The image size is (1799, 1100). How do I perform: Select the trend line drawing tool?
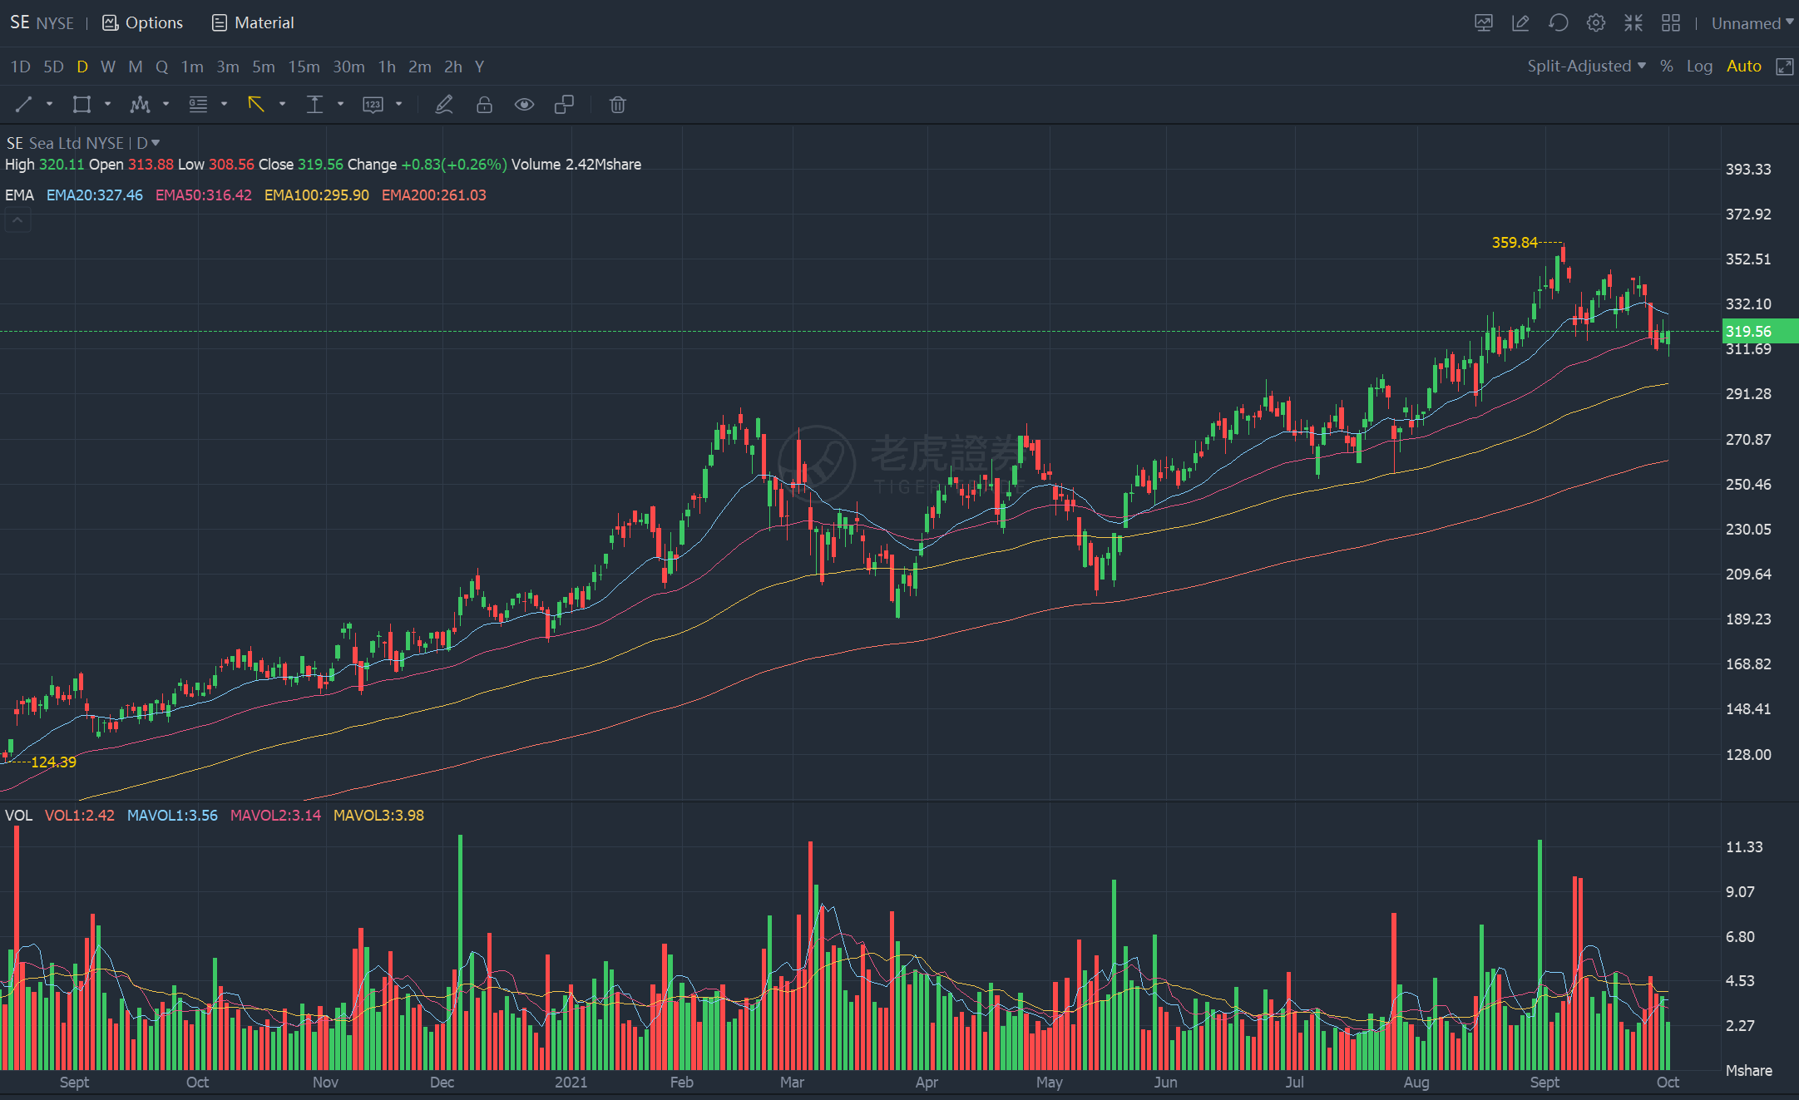coord(23,105)
